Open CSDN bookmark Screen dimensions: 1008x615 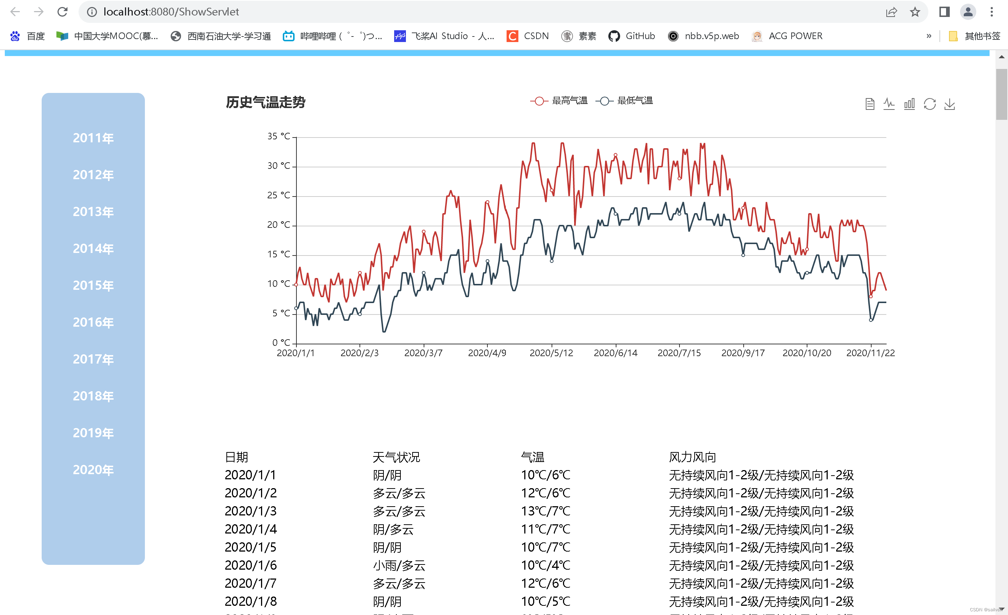coord(528,36)
